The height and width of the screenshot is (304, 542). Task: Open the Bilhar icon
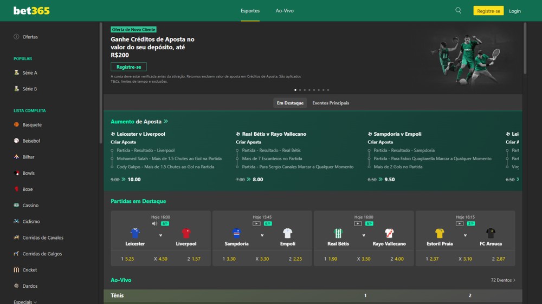tap(16, 157)
